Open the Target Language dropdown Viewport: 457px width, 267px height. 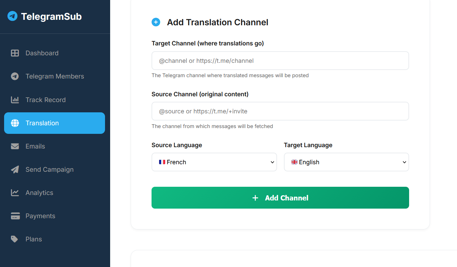(x=346, y=162)
